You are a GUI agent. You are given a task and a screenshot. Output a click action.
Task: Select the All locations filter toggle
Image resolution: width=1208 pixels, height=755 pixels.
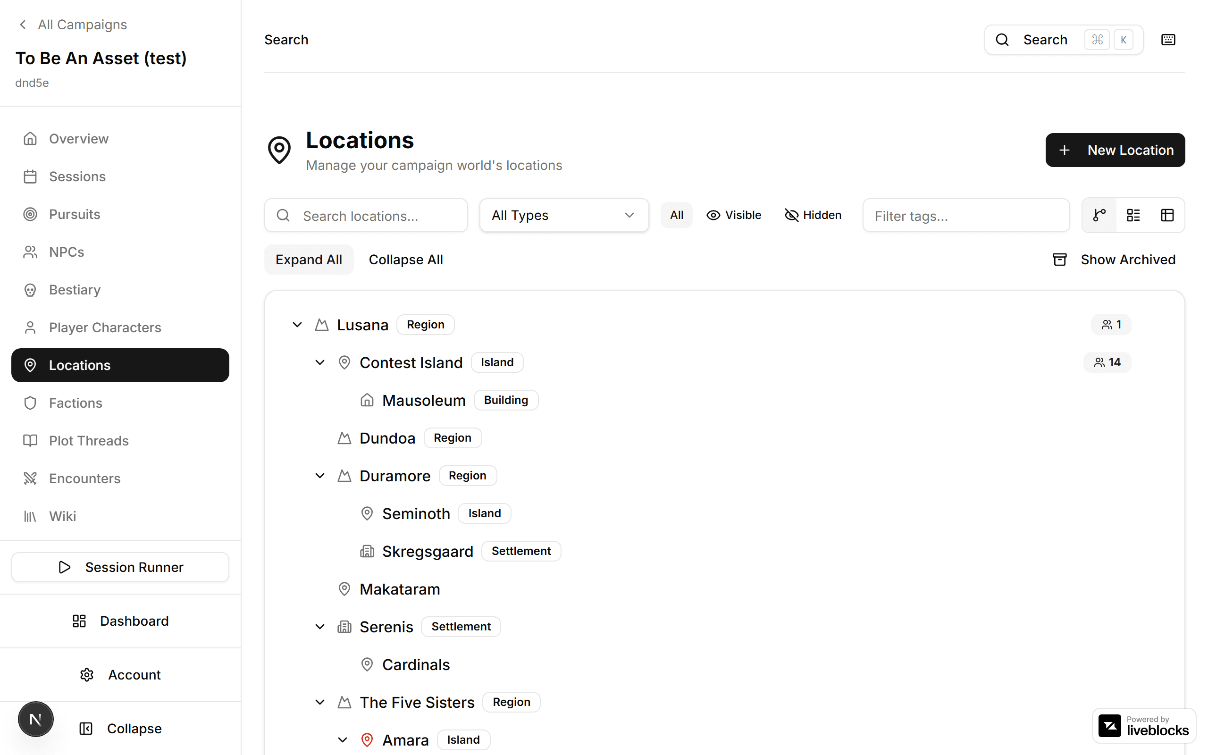click(x=676, y=215)
